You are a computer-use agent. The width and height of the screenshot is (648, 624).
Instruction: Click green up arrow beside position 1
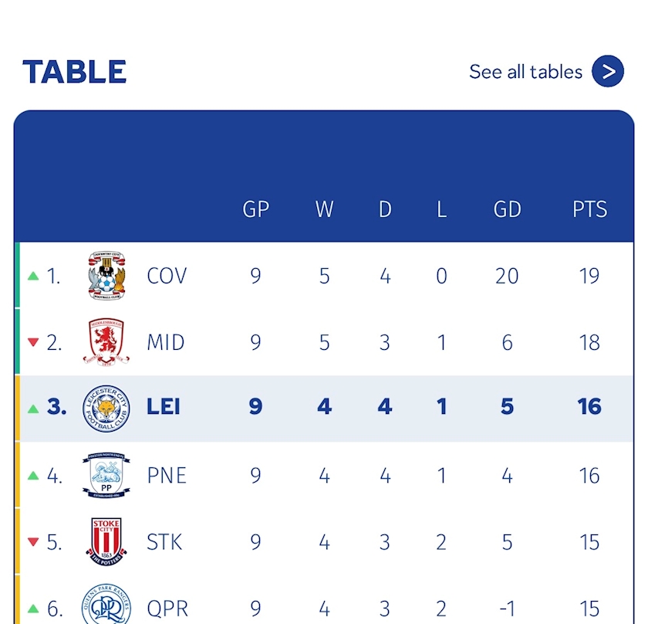[33, 276]
